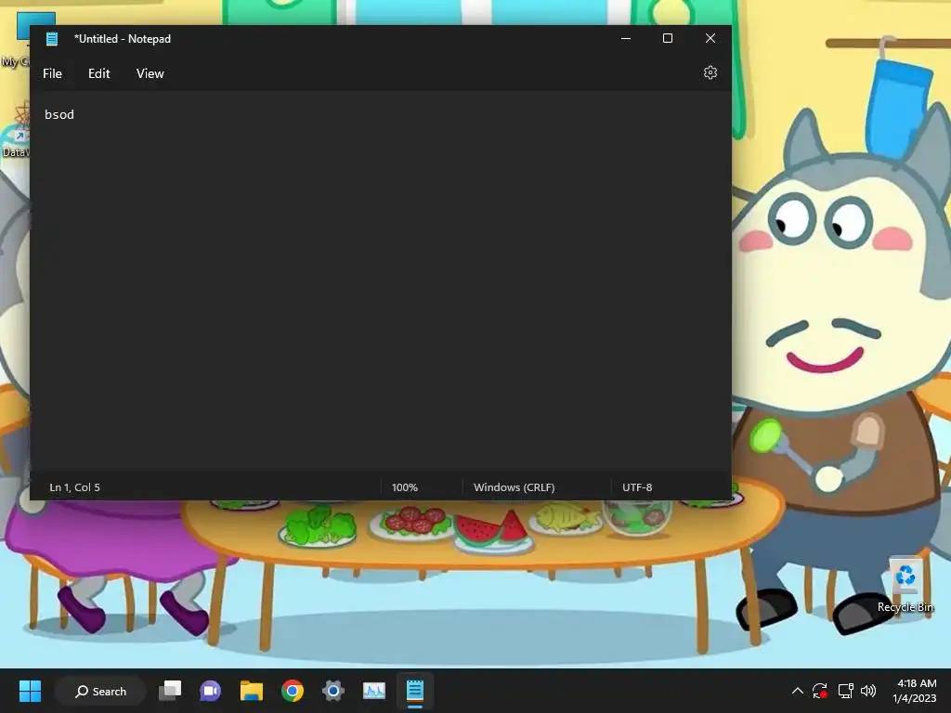Click the 100% zoom level in status bar
Viewport: 951px width, 713px height.
[x=405, y=487]
